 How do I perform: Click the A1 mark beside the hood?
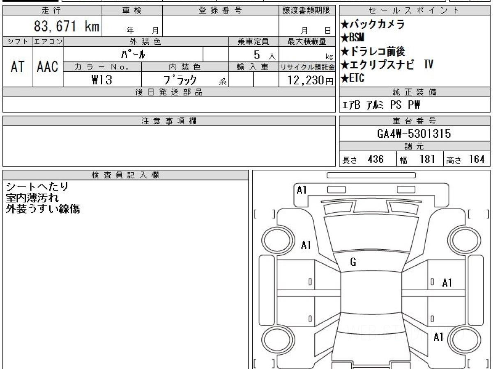pyautogui.click(x=306, y=245)
